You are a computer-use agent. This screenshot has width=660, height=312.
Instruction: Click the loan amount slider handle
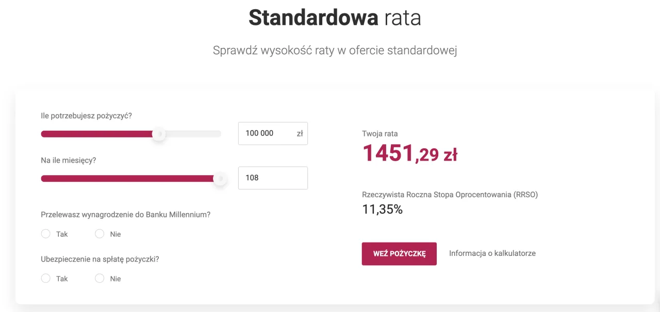click(x=159, y=133)
